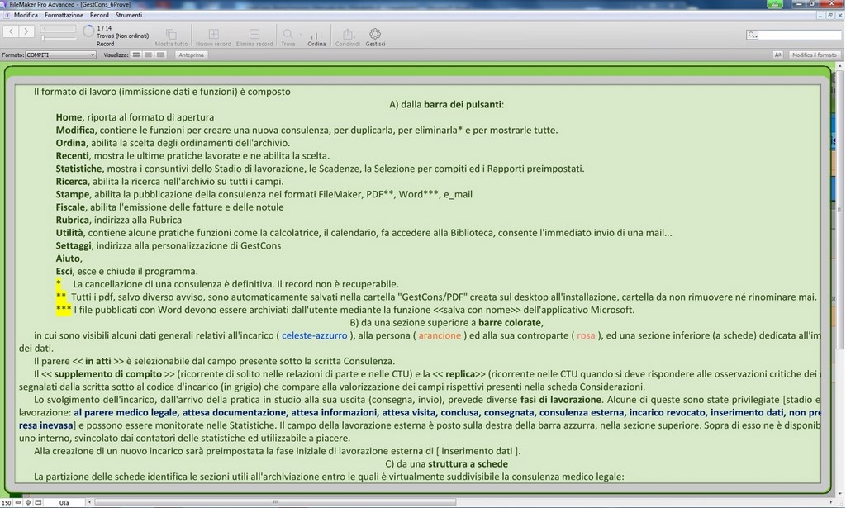Image resolution: width=846 pixels, height=508 pixels.
Task: Open the Modifica menu
Action: (x=26, y=15)
